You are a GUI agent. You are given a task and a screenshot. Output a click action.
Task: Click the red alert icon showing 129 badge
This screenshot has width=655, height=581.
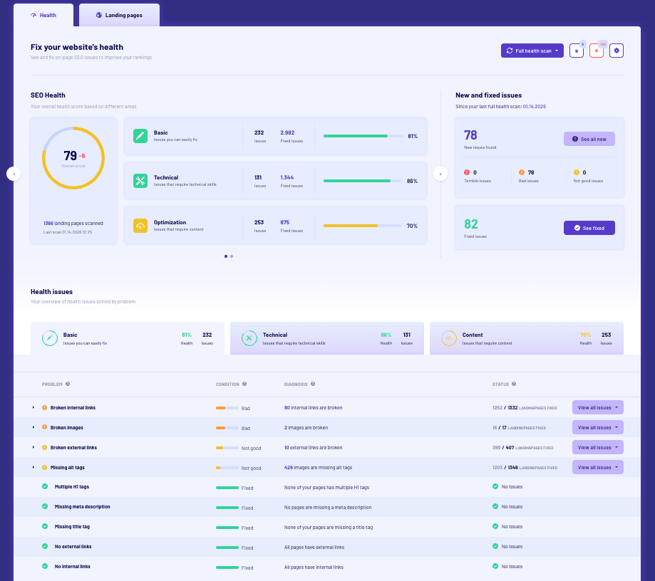(x=596, y=51)
